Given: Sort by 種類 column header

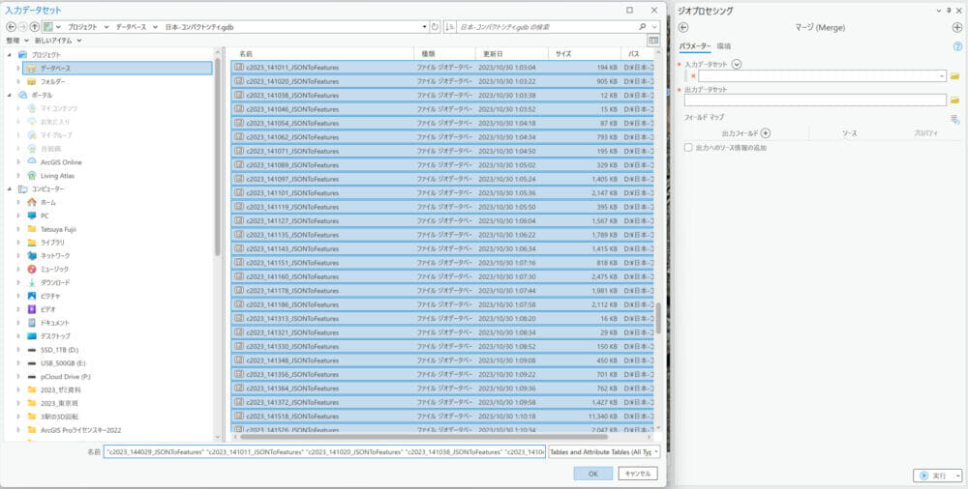Looking at the screenshot, I should (x=444, y=54).
